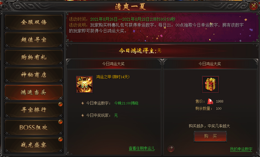This screenshot has width=260, height=157.
Task: Click the 鸿运之甲(限时14天) item name
Action: pyautogui.click(x=113, y=77)
